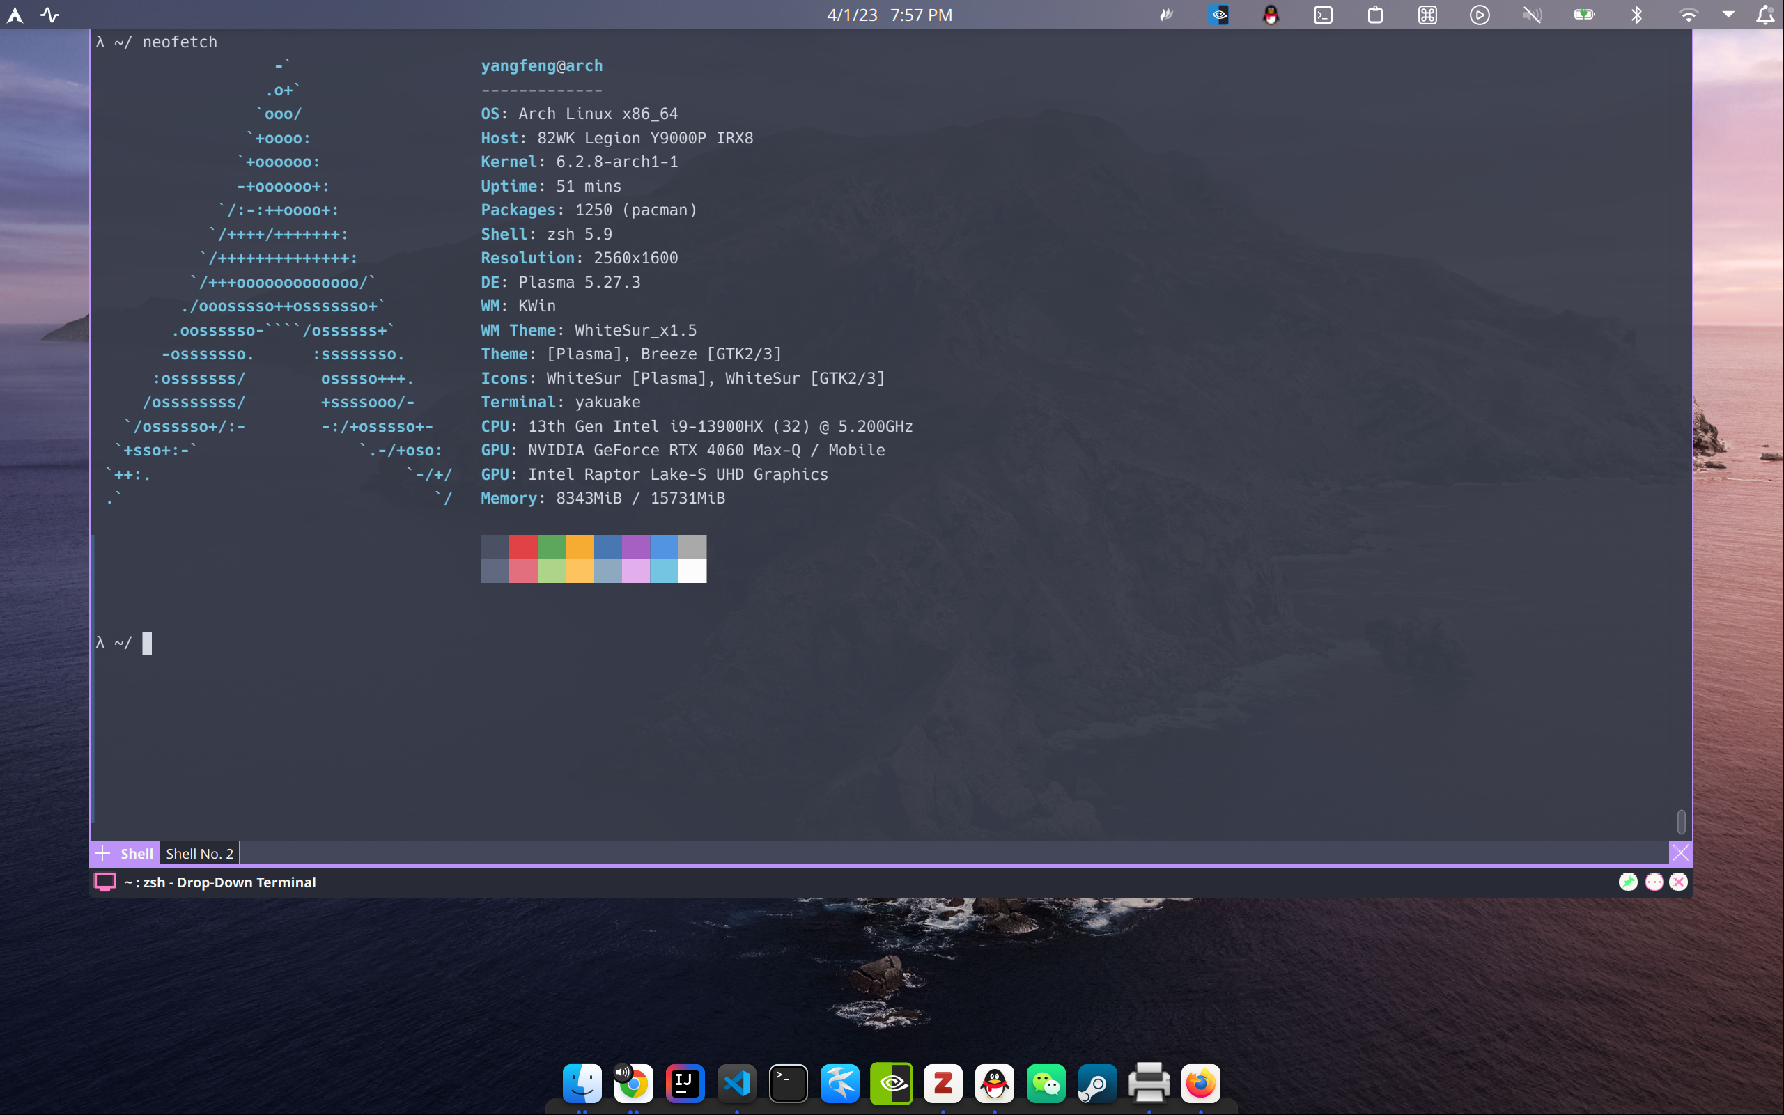The image size is (1784, 1115).
Task: Open NVIDIA settings from the dock
Action: click(892, 1083)
